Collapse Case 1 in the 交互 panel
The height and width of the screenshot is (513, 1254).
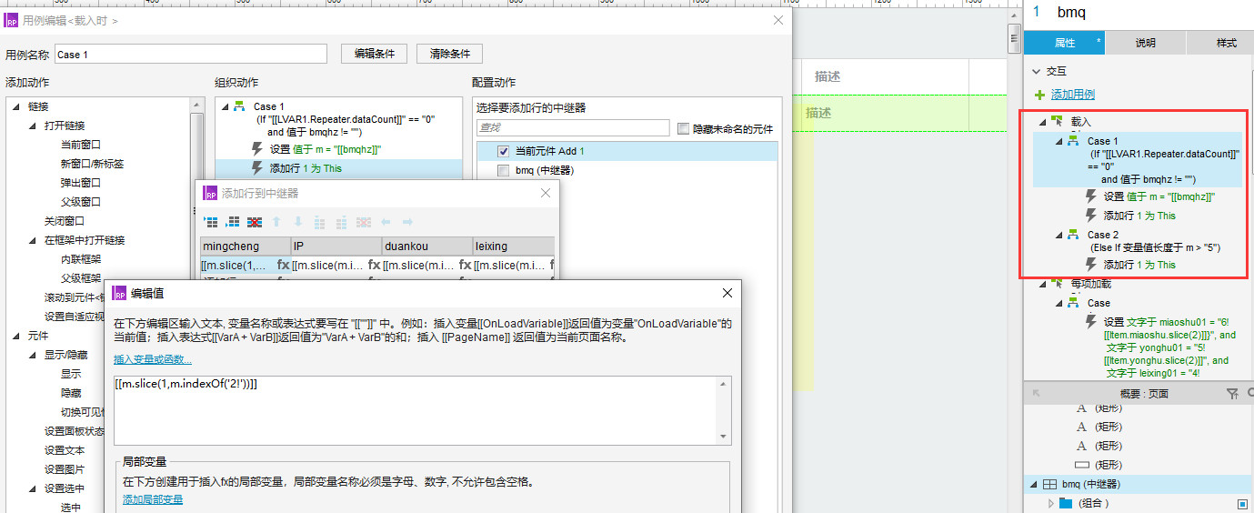point(1058,141)
